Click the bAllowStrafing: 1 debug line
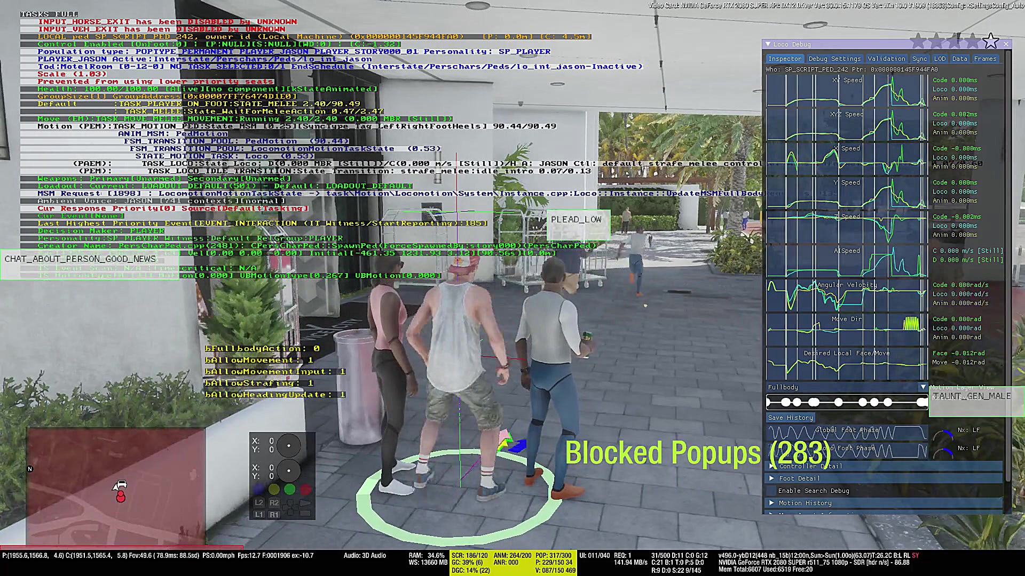The height and width of the screenshot is (576, 1025). (x=259, y=383)
